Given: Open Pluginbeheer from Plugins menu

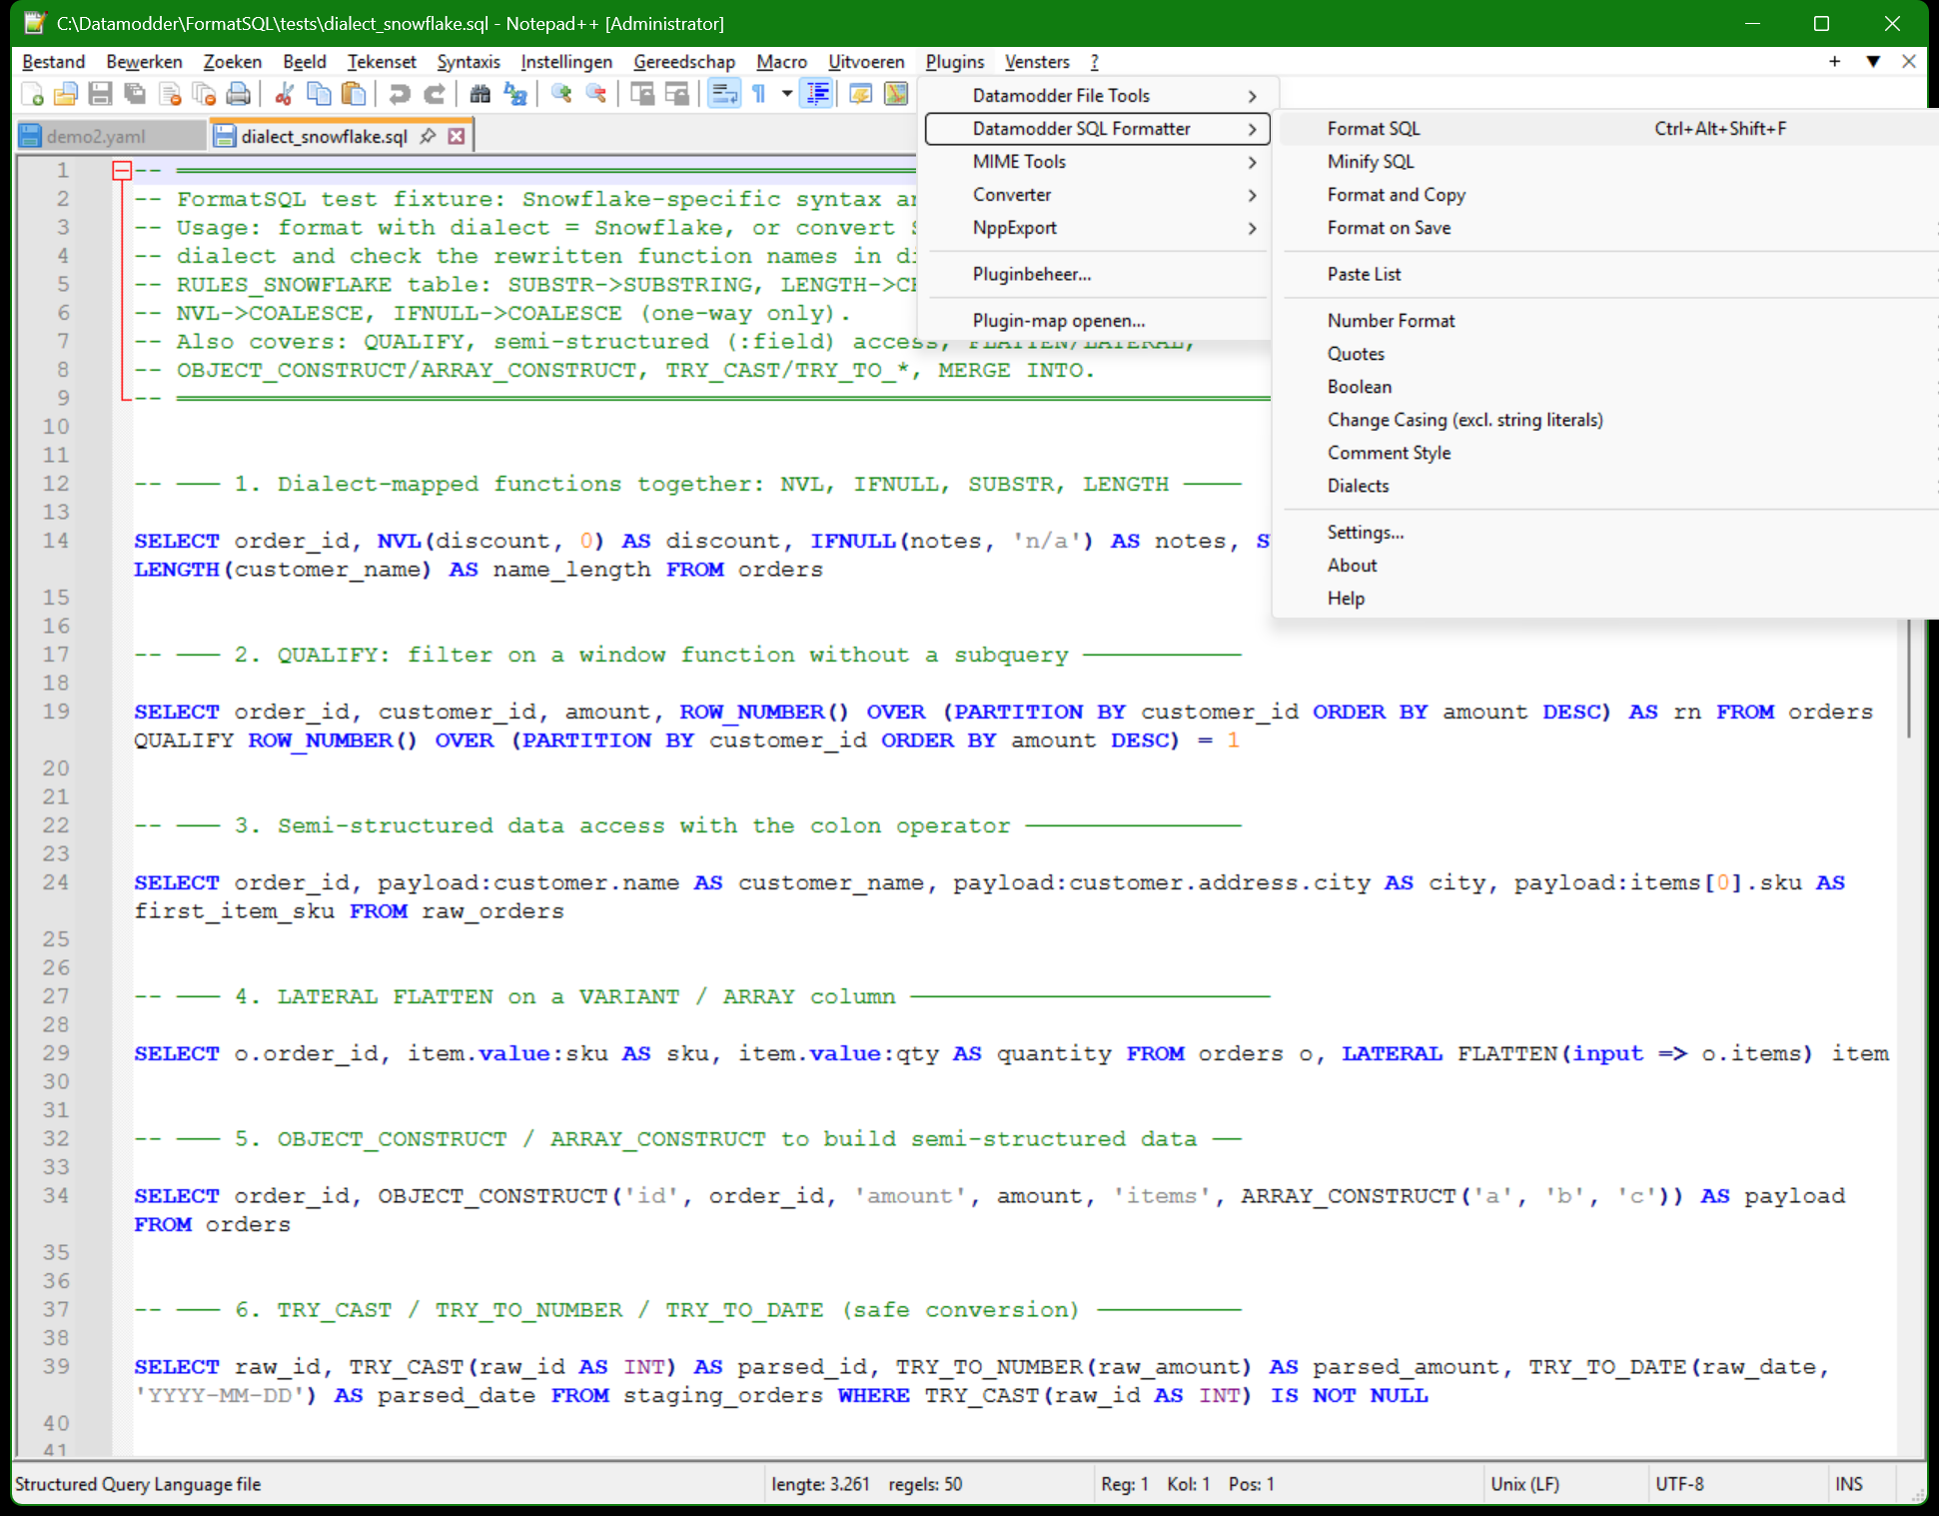Looking at the screenshot, I should (1098, 274).
